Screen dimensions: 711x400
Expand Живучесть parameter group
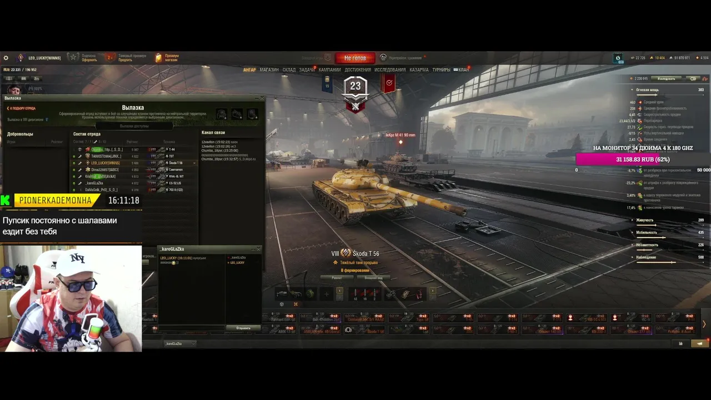click(x=632, y=220)
